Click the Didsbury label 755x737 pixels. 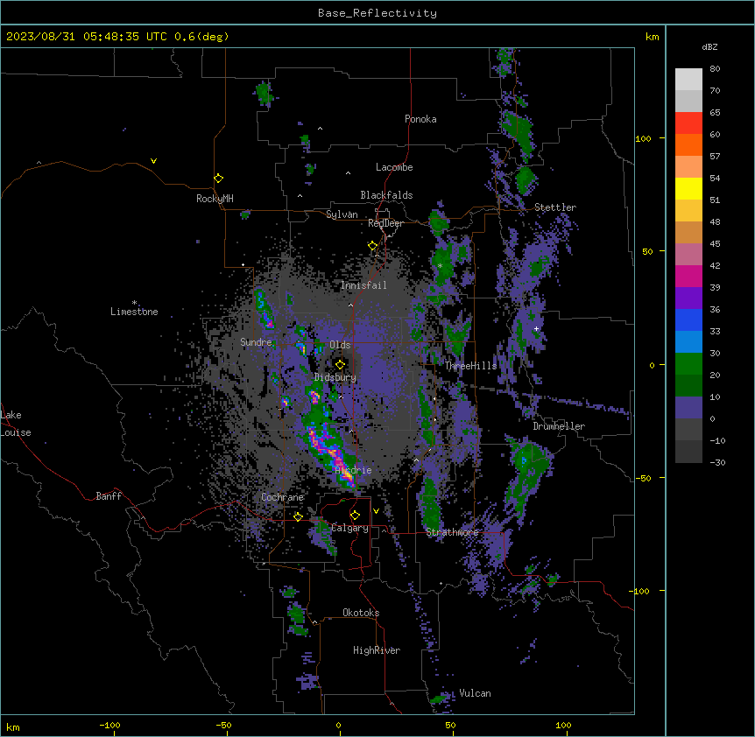(x=335, y=377)
